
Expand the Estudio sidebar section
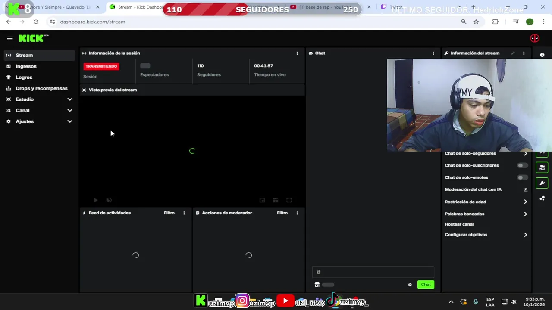(x=39, y=99)
